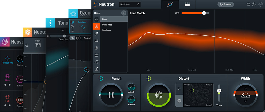Select the Reflections icon in Neoverb
The width and height of the screenshot is (265, 112).
pos(7,59)
